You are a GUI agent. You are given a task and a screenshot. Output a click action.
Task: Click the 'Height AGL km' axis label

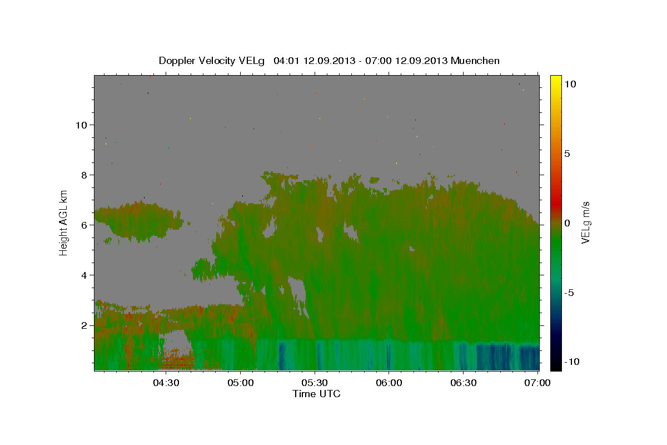click(x=64, y=222)
